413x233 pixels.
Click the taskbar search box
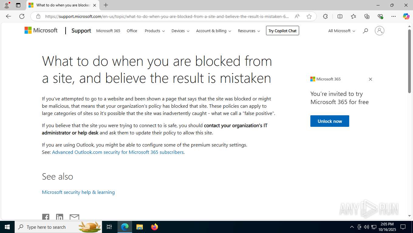58,227
